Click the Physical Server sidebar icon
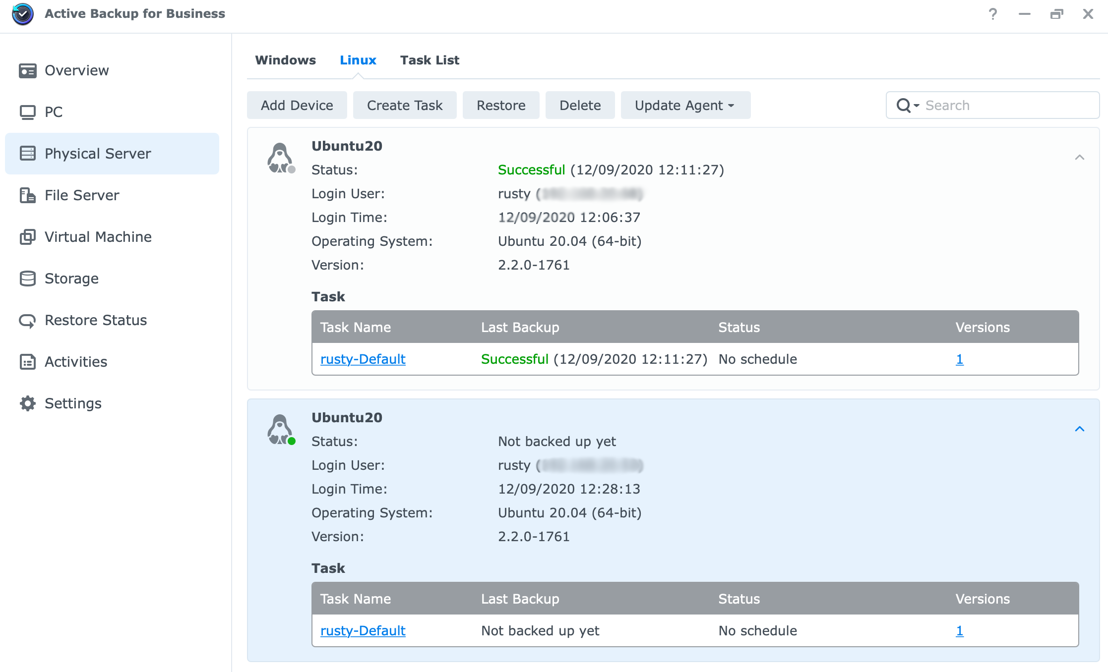Image resolution: width=1108 pixels, height=672 pixels. [x=28, y=154]
